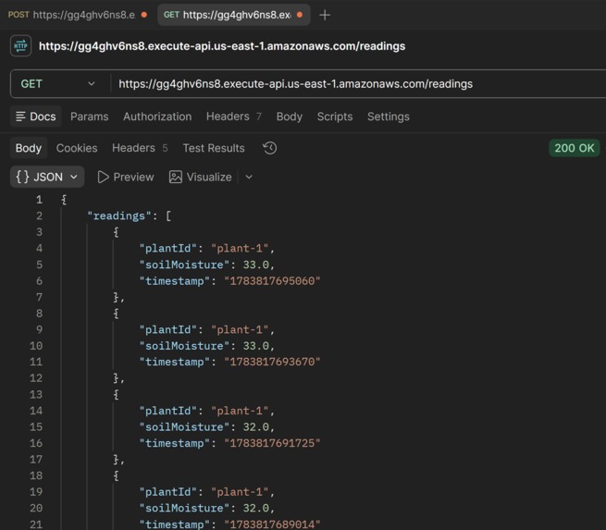Click the Docs lines icon

click(x=20, y=117)
